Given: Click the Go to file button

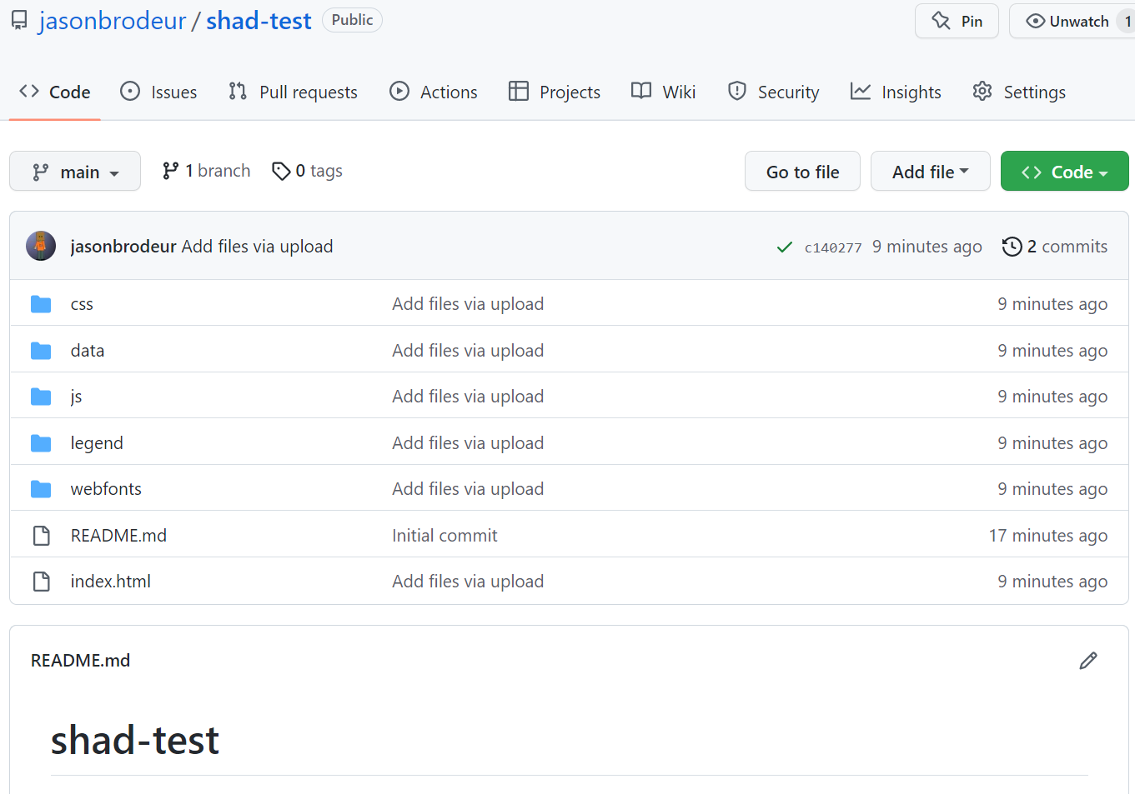Looking at the screenshot, I should [802, 172].
